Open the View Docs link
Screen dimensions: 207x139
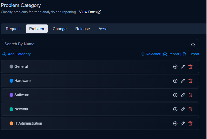point(88,12)
